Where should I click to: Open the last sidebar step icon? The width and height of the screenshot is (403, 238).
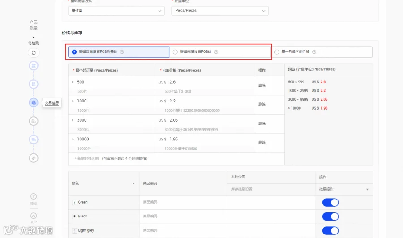[34, 158]
